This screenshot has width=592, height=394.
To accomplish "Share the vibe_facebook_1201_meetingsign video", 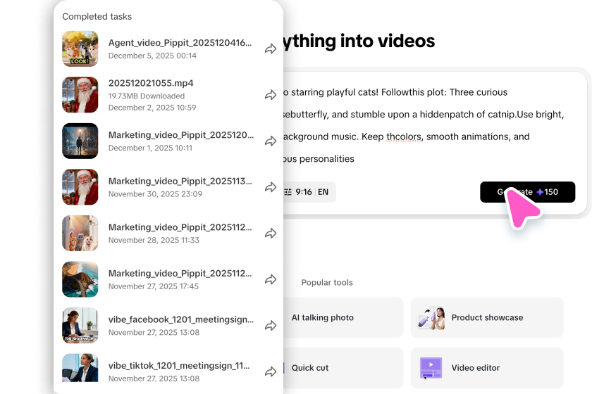I will tap(270, 326).
